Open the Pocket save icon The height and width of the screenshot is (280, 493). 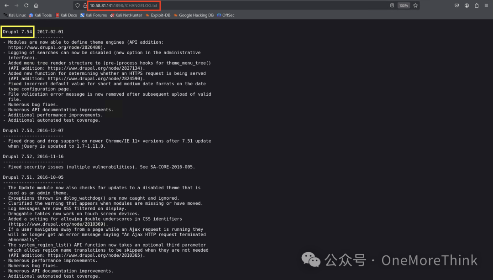[x=456, y=5]
